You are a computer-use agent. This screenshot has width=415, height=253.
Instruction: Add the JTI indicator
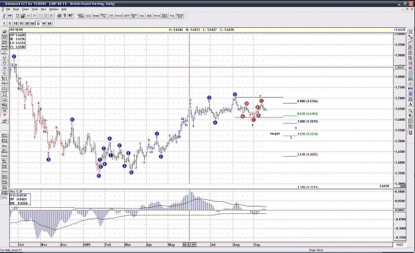click(111, 16)
